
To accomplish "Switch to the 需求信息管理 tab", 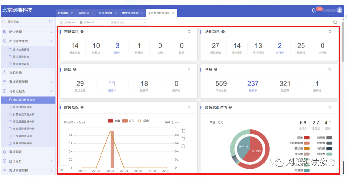I will [130, 13].
